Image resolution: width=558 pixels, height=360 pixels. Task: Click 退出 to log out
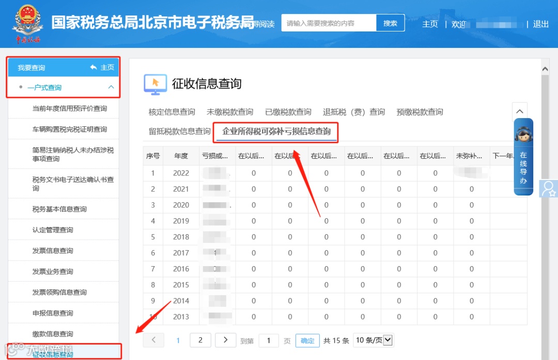(540, 24)
